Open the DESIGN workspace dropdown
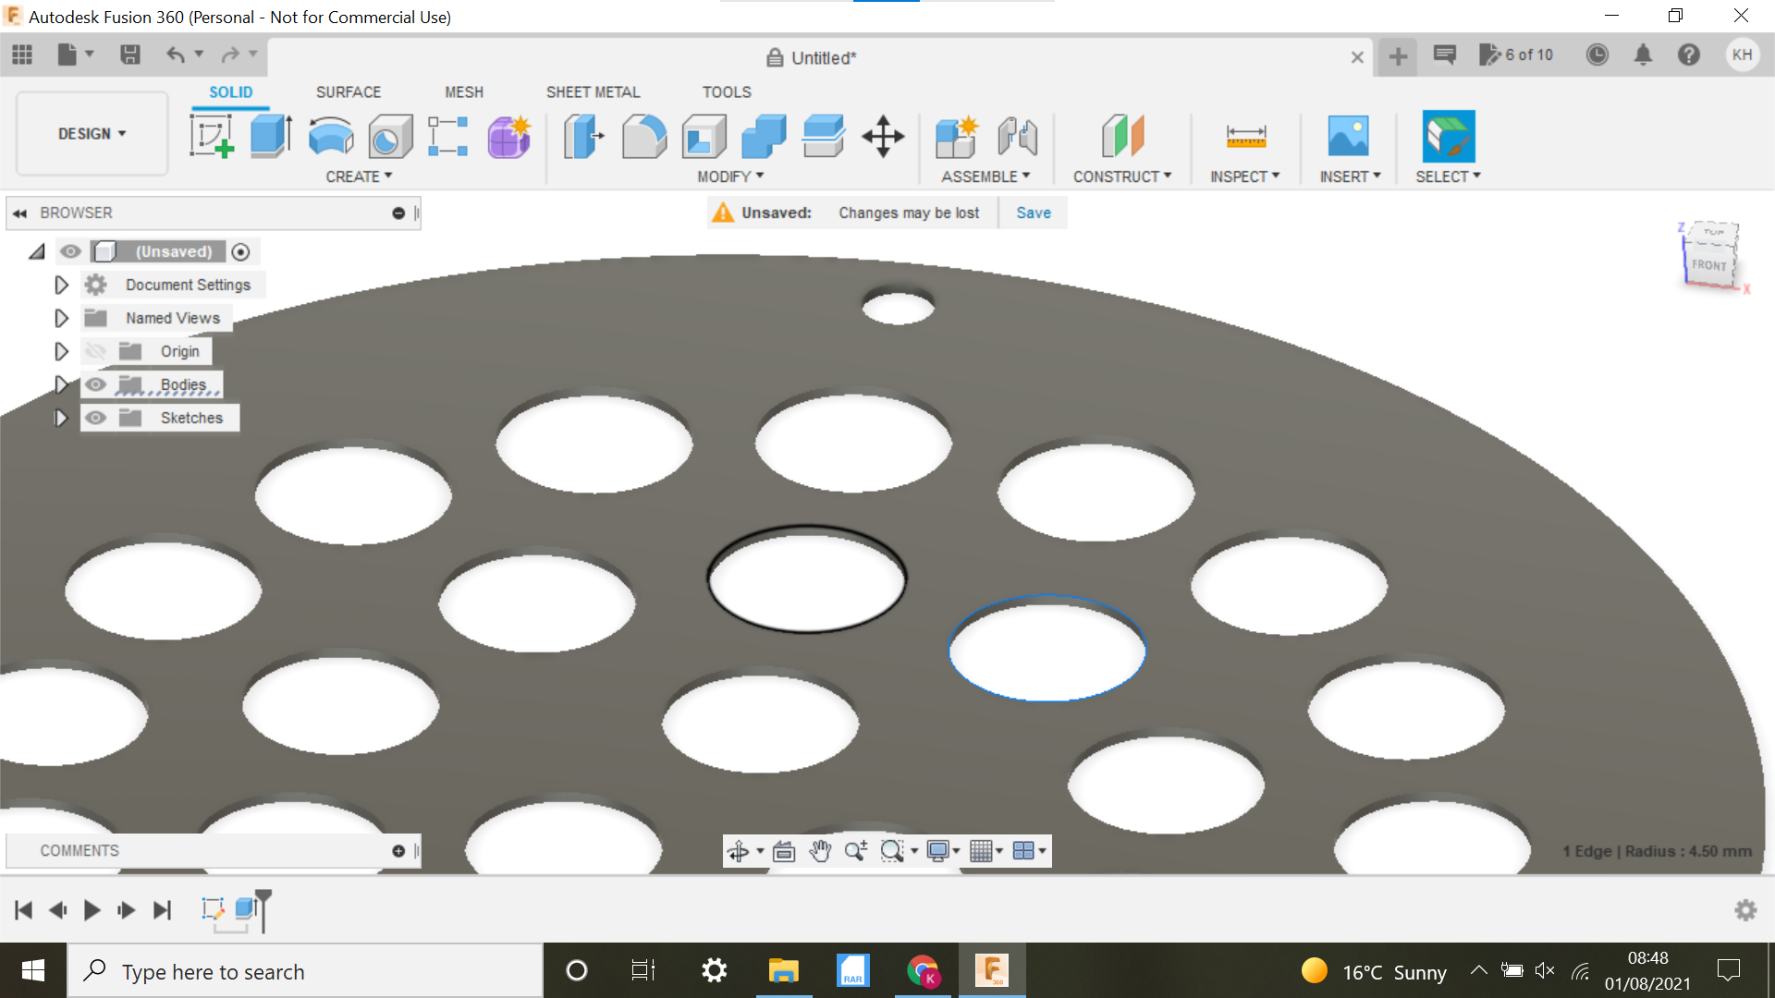Image resolution: width=1775 pixels, height=998 pixels. 92,134
